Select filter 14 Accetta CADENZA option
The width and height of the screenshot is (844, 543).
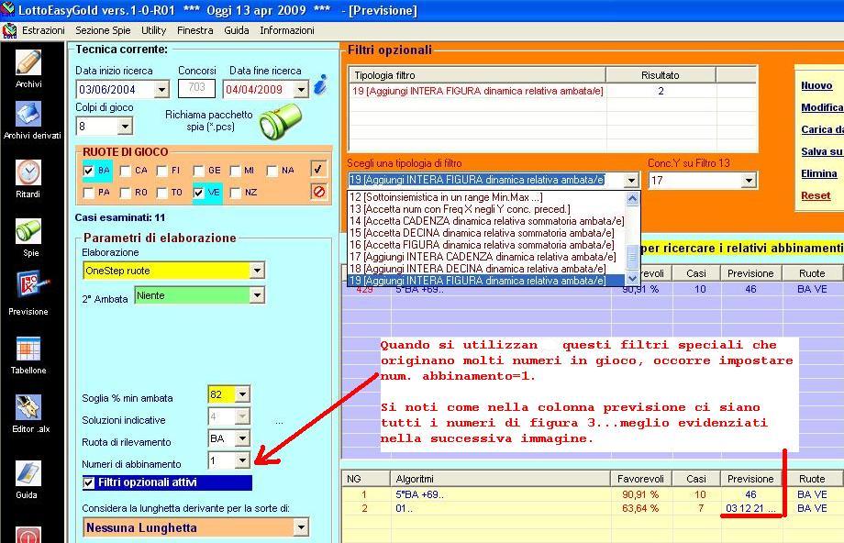point(486,221)
